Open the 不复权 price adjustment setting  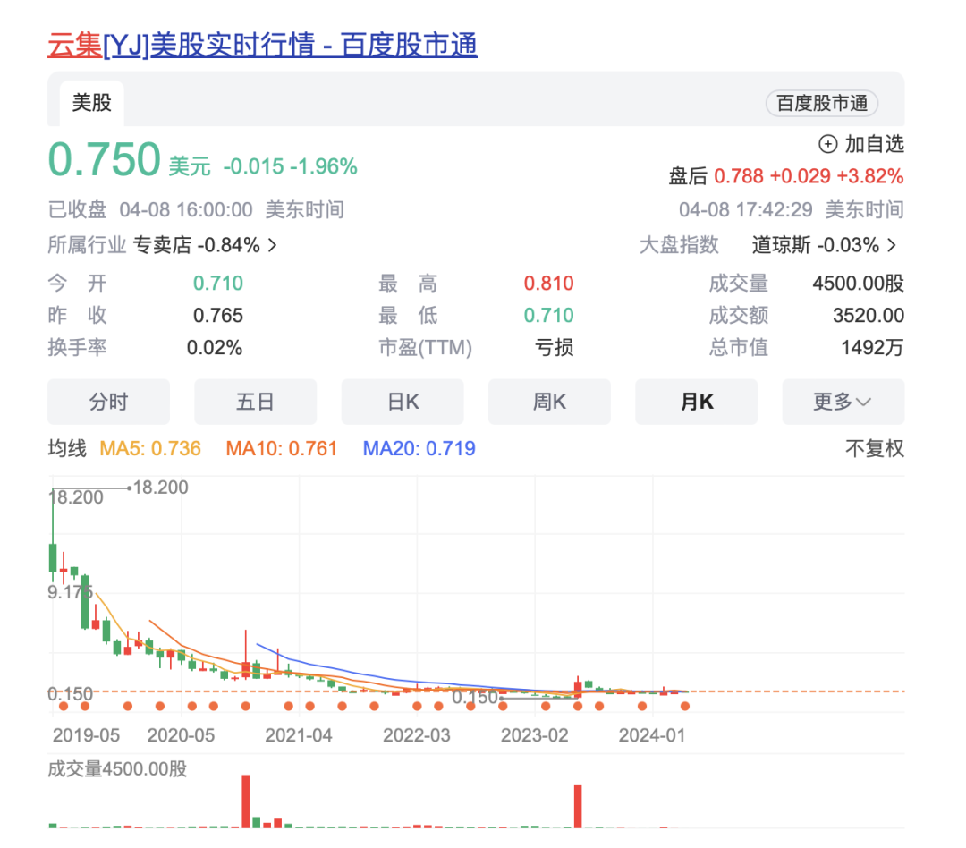[874, 449]
